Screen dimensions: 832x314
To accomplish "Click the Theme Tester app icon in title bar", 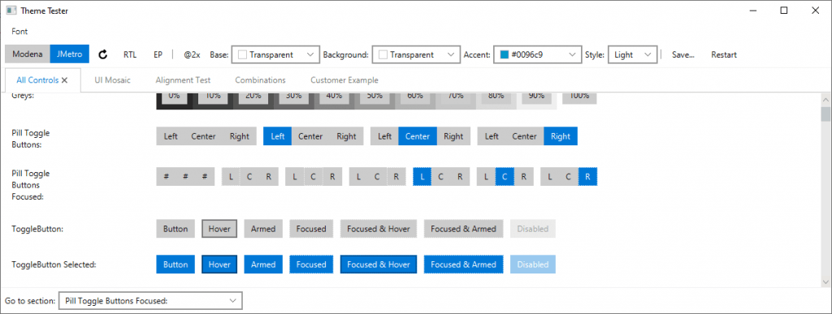I will 11,11.
